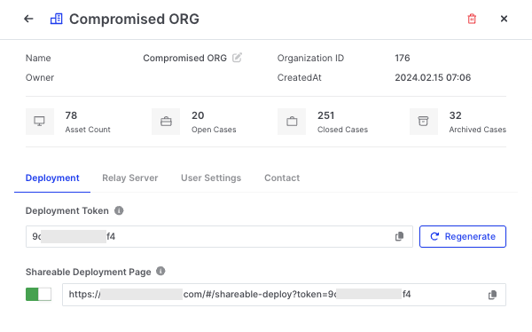The width and height of the screenshot is (532, 332).
Task: Click the 251 Closed Cases value
Action: pos(325,115)
